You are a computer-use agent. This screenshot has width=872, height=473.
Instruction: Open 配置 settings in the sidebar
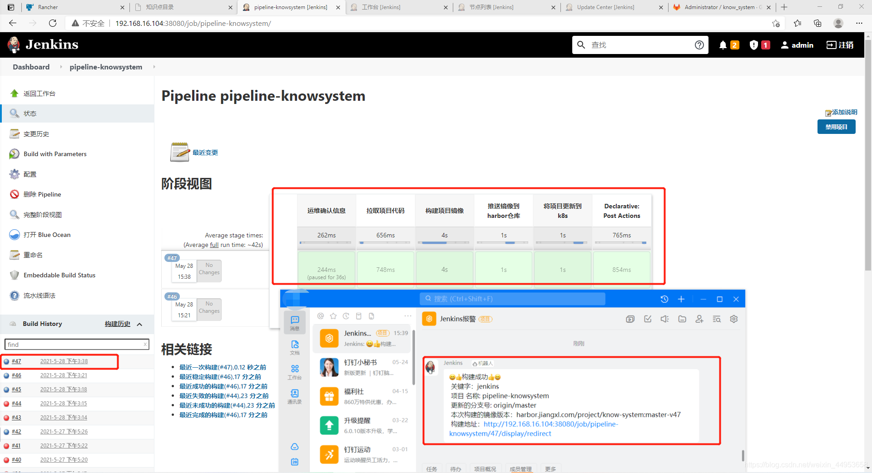(x=30, y=174)
